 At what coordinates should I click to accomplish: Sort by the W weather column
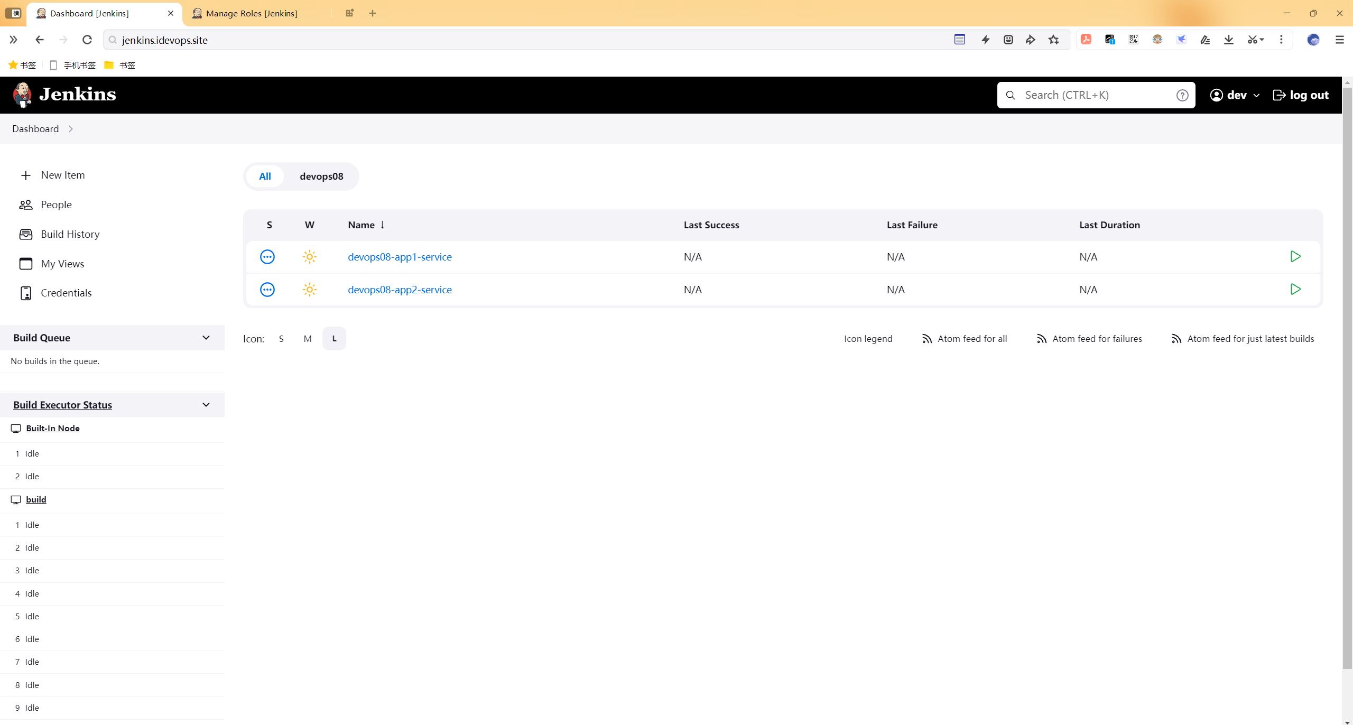click(310, 225)
